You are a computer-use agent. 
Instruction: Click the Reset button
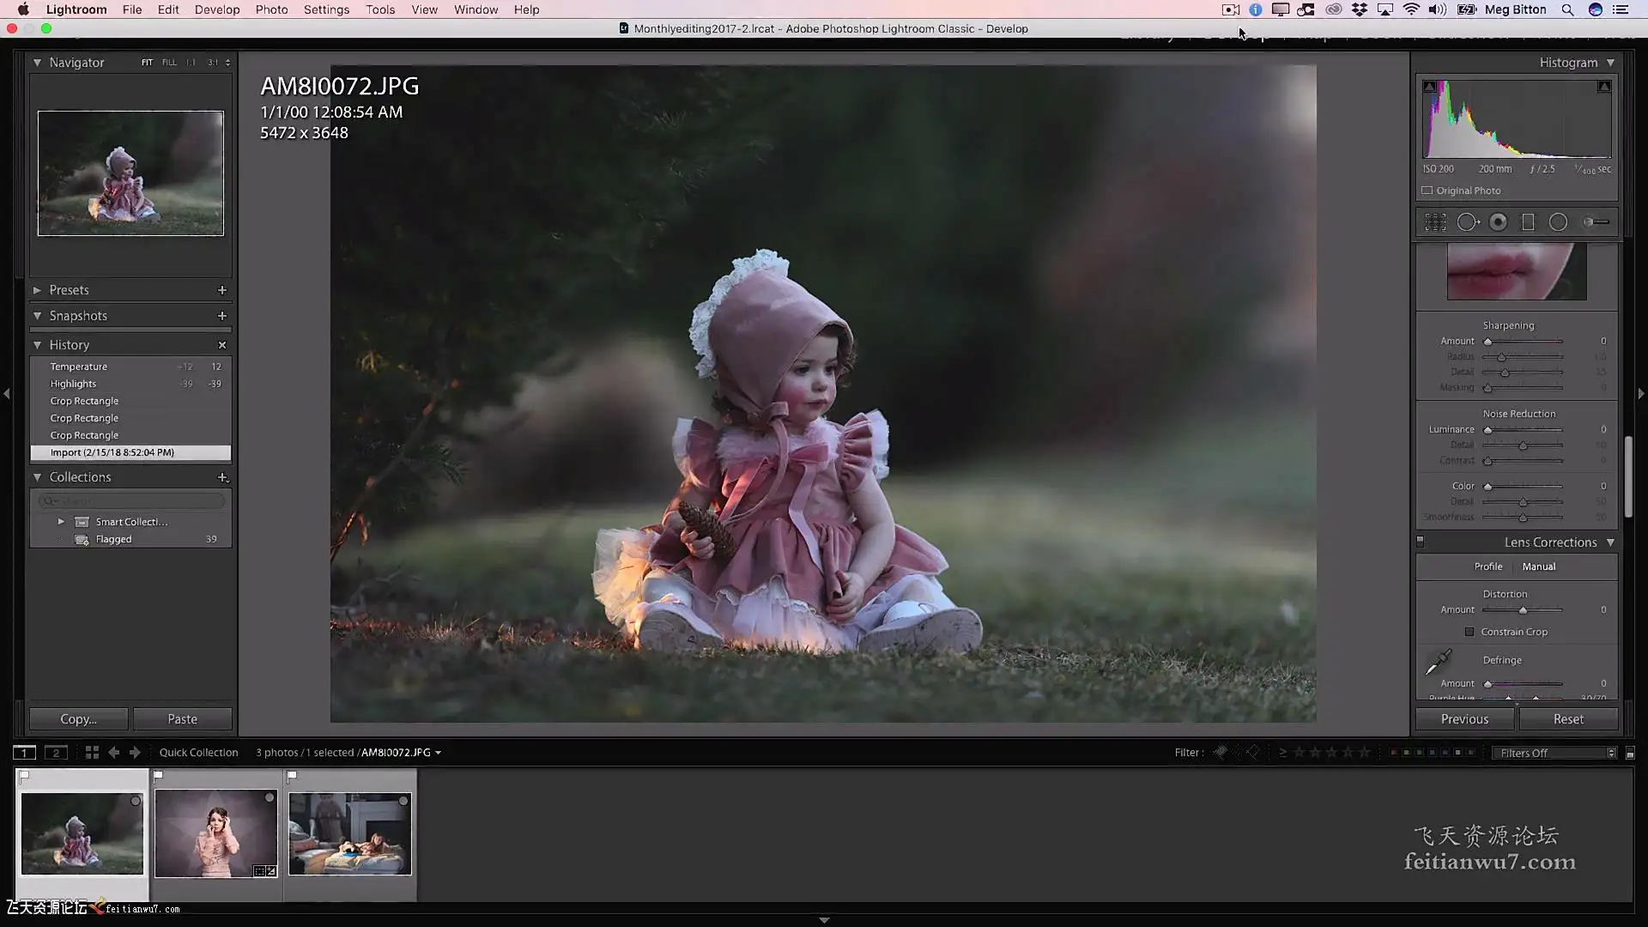pyautogui.click(x=1567, y=719)
